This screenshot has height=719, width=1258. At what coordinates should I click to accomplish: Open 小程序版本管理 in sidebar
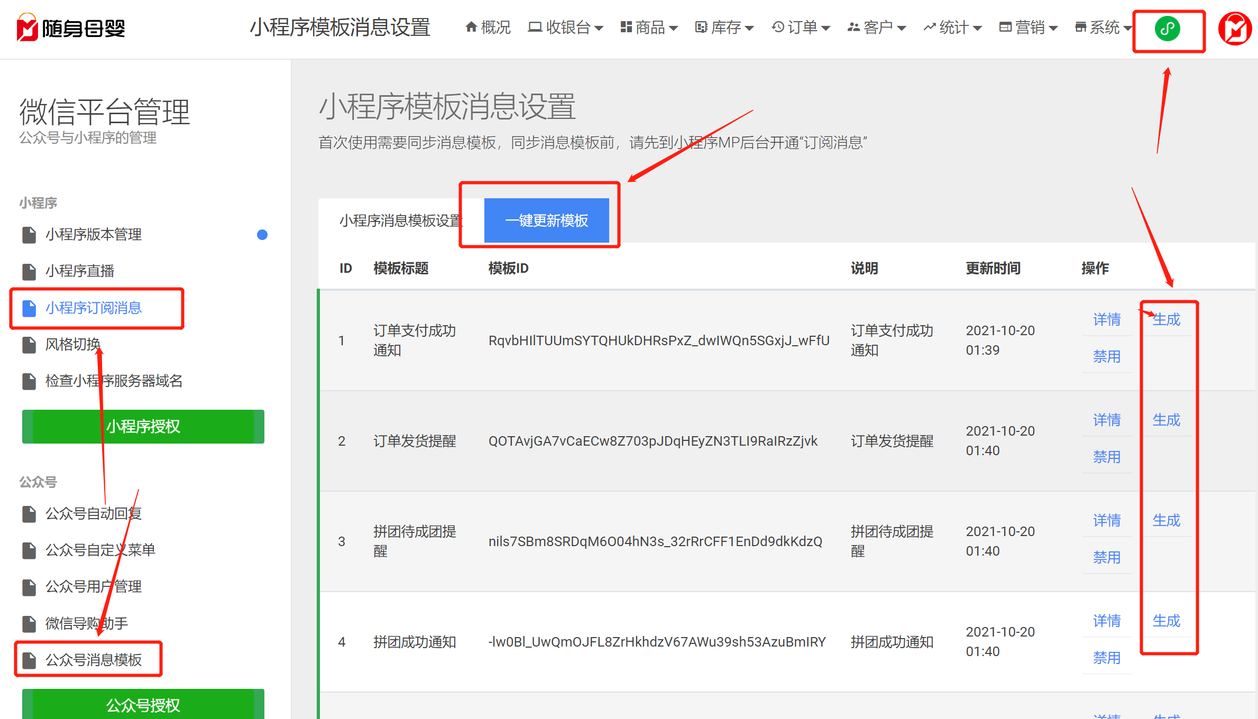[82, 234]
